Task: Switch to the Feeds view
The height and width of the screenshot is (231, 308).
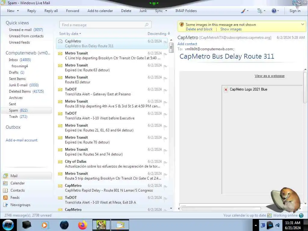Action: pyautogui.click(x=15, y=197)
